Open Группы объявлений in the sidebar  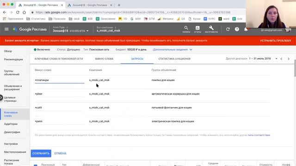(12, 73)
